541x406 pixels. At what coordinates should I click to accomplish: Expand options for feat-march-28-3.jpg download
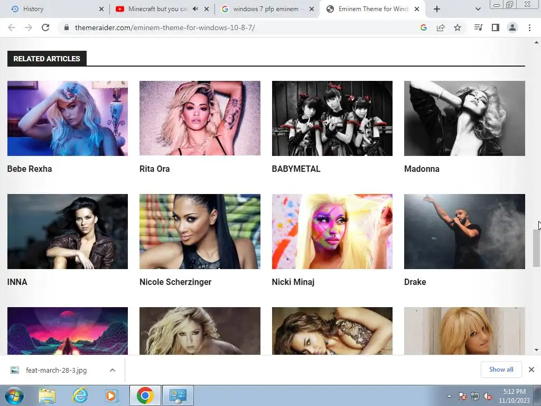[x=113, y=370]
